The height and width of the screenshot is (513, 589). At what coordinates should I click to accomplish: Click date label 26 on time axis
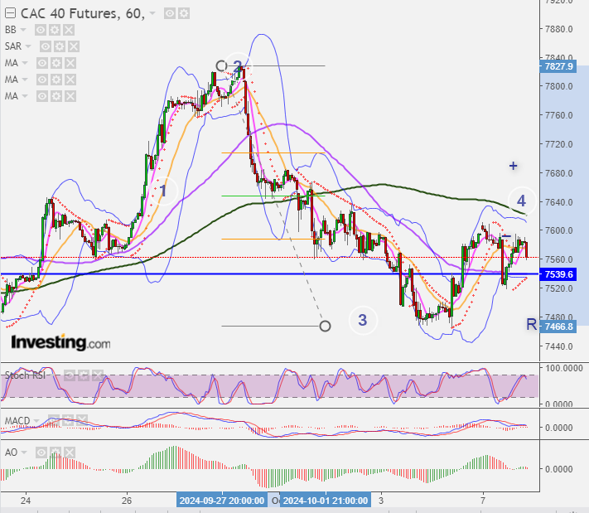point(127,501)
